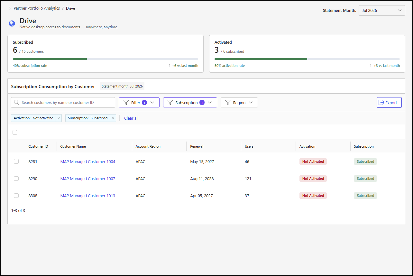Click the users value 46
The height and width of the screenshot is (276, 413).
click(x=247, y=161)
